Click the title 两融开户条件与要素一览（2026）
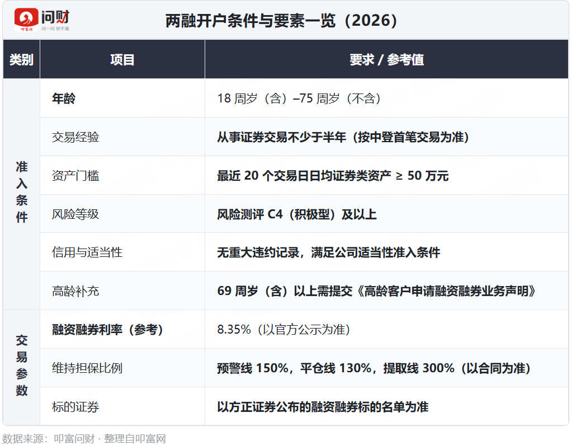The width and height of the screenshot is (572, 445). (281, 21)
